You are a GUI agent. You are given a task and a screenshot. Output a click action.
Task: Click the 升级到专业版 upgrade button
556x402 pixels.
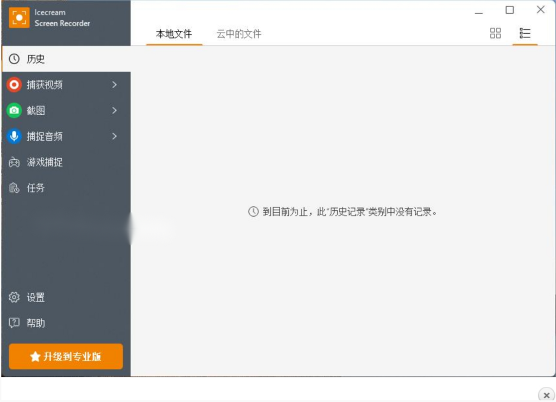click(66, 356)
